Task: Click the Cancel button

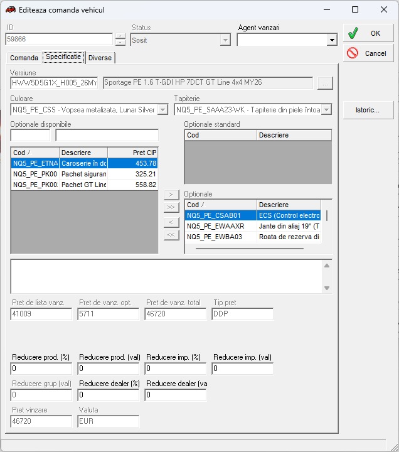Action: tap(368, 53)
